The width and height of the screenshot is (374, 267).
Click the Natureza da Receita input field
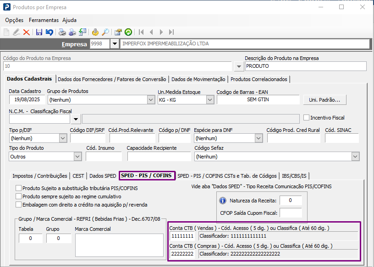(291, 201)
